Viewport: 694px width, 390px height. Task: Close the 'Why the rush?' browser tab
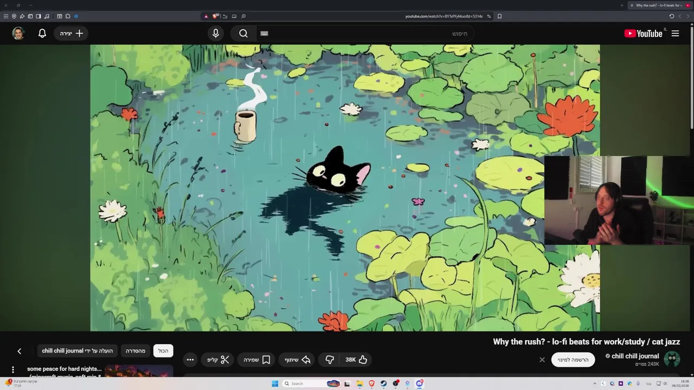[632, 5]
